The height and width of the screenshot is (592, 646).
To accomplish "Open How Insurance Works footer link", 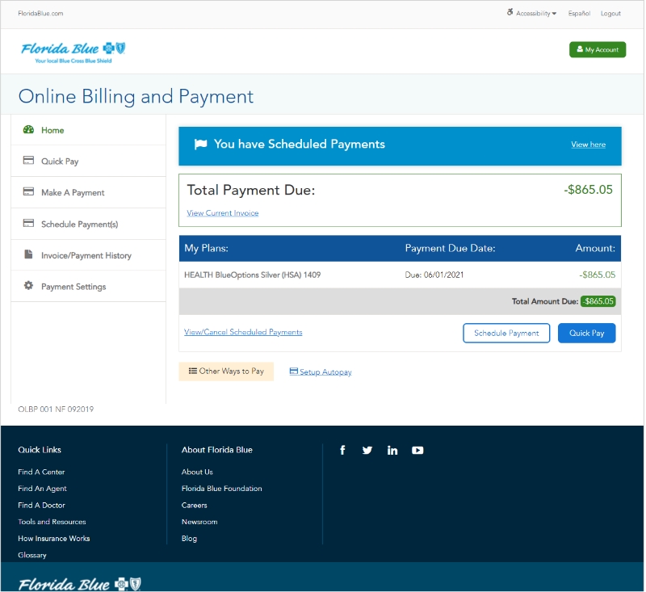I will [54, 539].
